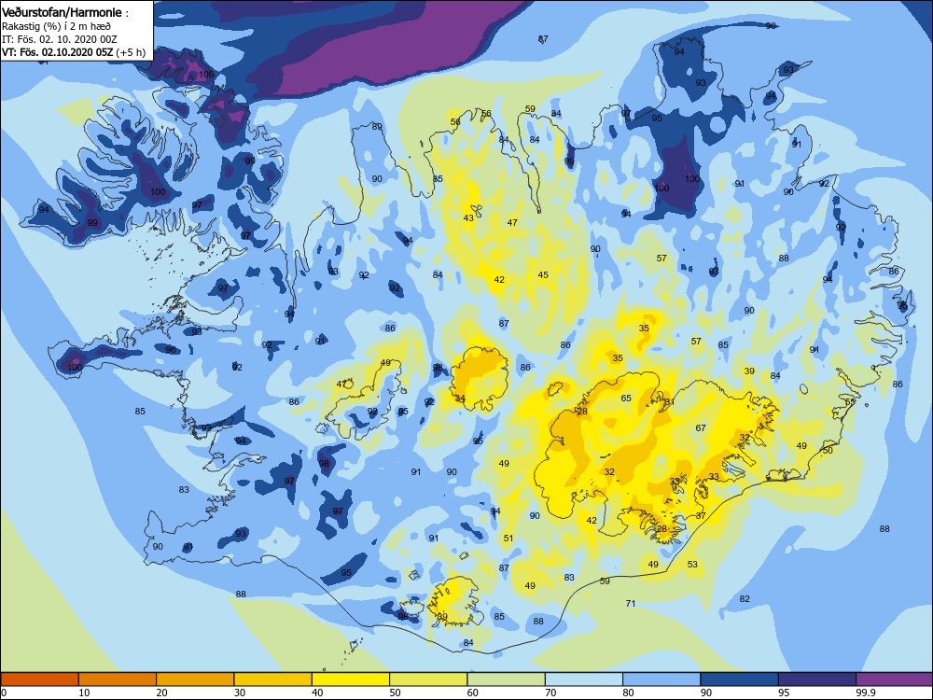Image resolution: width=933 pixels, height=700 pixels.
Task: Click the purple legend swatch above 99.9
Action: pos(895,679)
